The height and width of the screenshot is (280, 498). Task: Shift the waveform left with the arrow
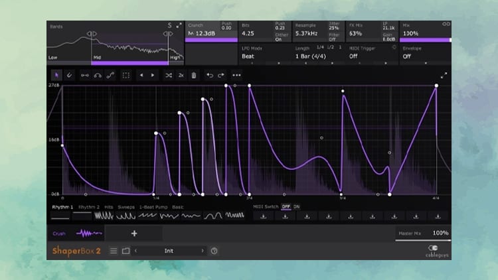(141, 75)
